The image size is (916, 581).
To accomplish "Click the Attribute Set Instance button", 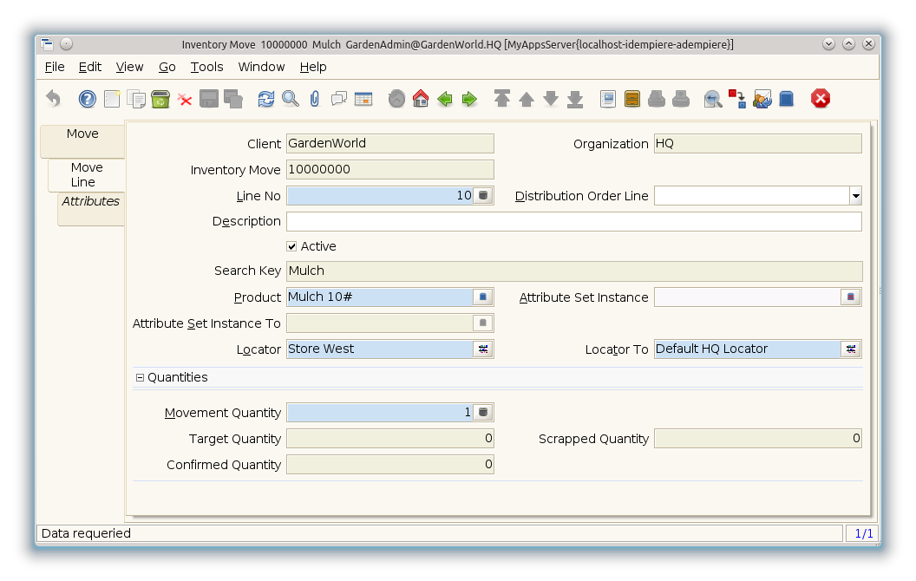I will 851,297.
